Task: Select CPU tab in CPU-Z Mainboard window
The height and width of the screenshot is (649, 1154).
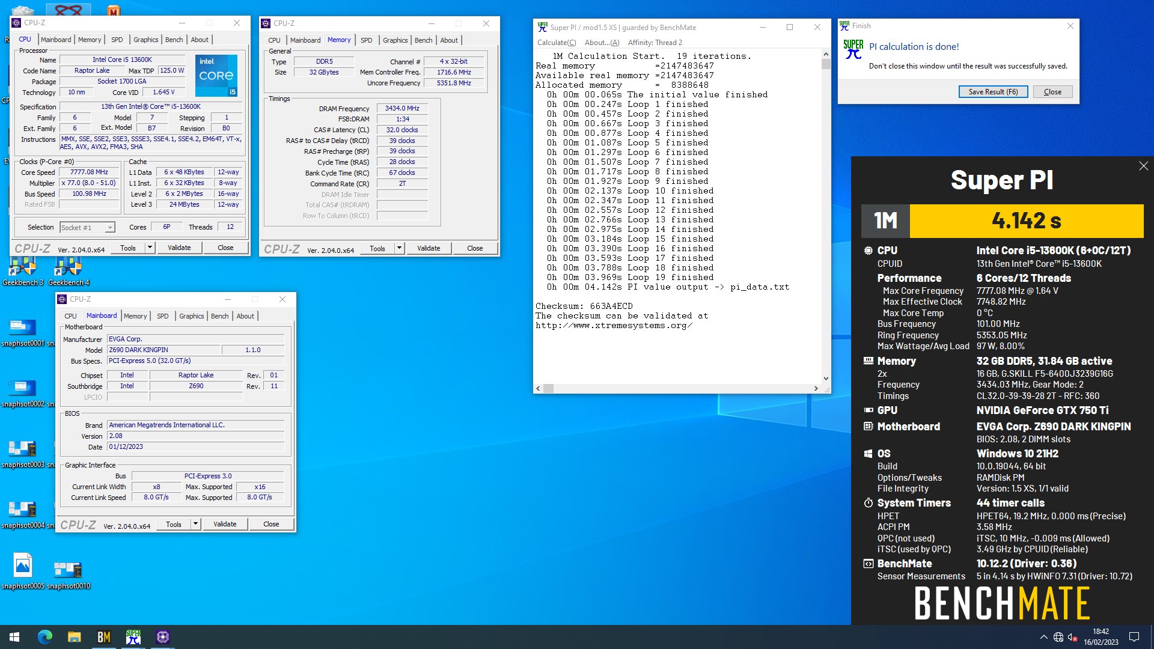Action: [x=70, y=316]
